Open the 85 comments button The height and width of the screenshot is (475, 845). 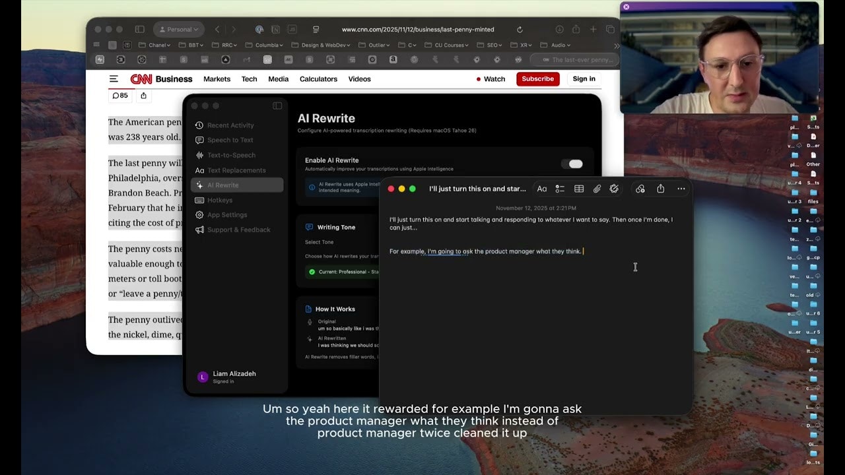click(119, 96)
